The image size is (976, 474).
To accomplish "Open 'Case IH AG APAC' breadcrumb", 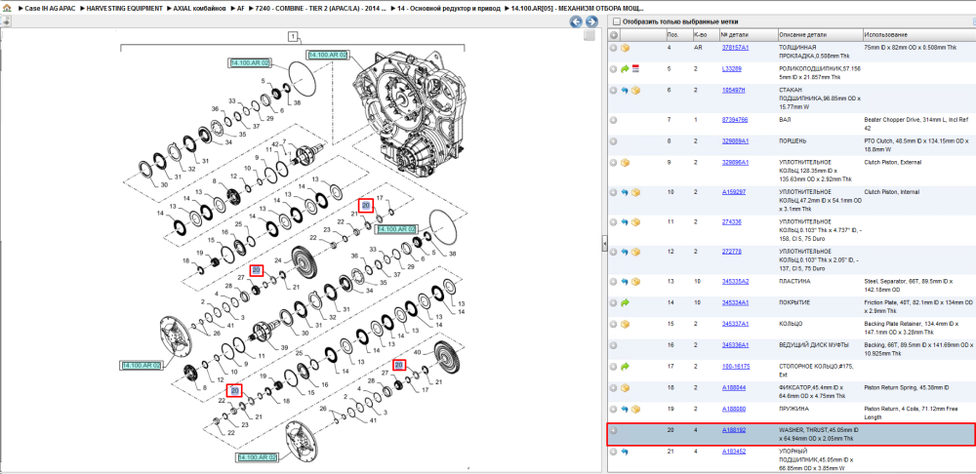I will click(51, 9).
